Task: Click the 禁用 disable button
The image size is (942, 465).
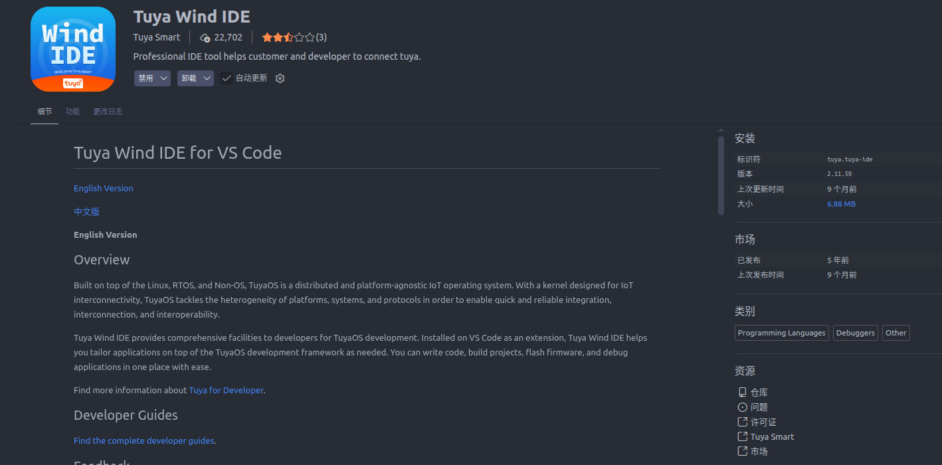Action: [x=145, y=78]
